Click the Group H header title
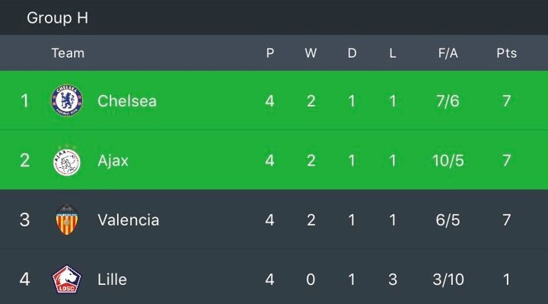 click(x=58, y=17)
